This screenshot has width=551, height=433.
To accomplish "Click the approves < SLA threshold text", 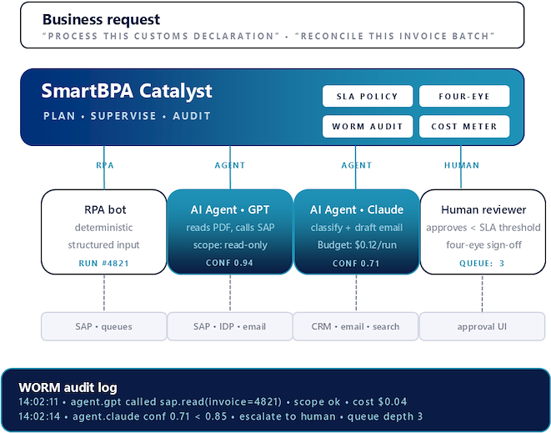I will (483, 228).
